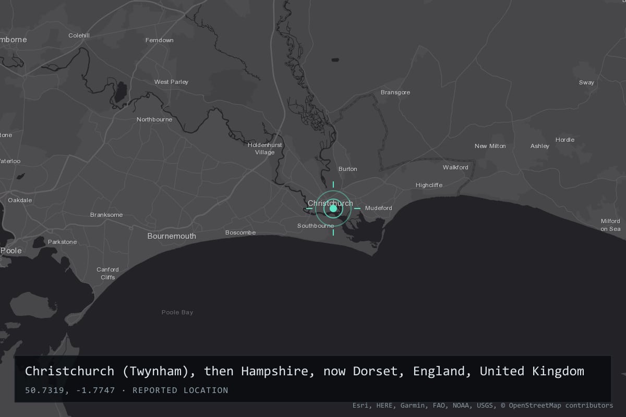Select the Bournemouth map label
Image resolution: width=626 pixels, height=417 pixels.
[172, 236]
